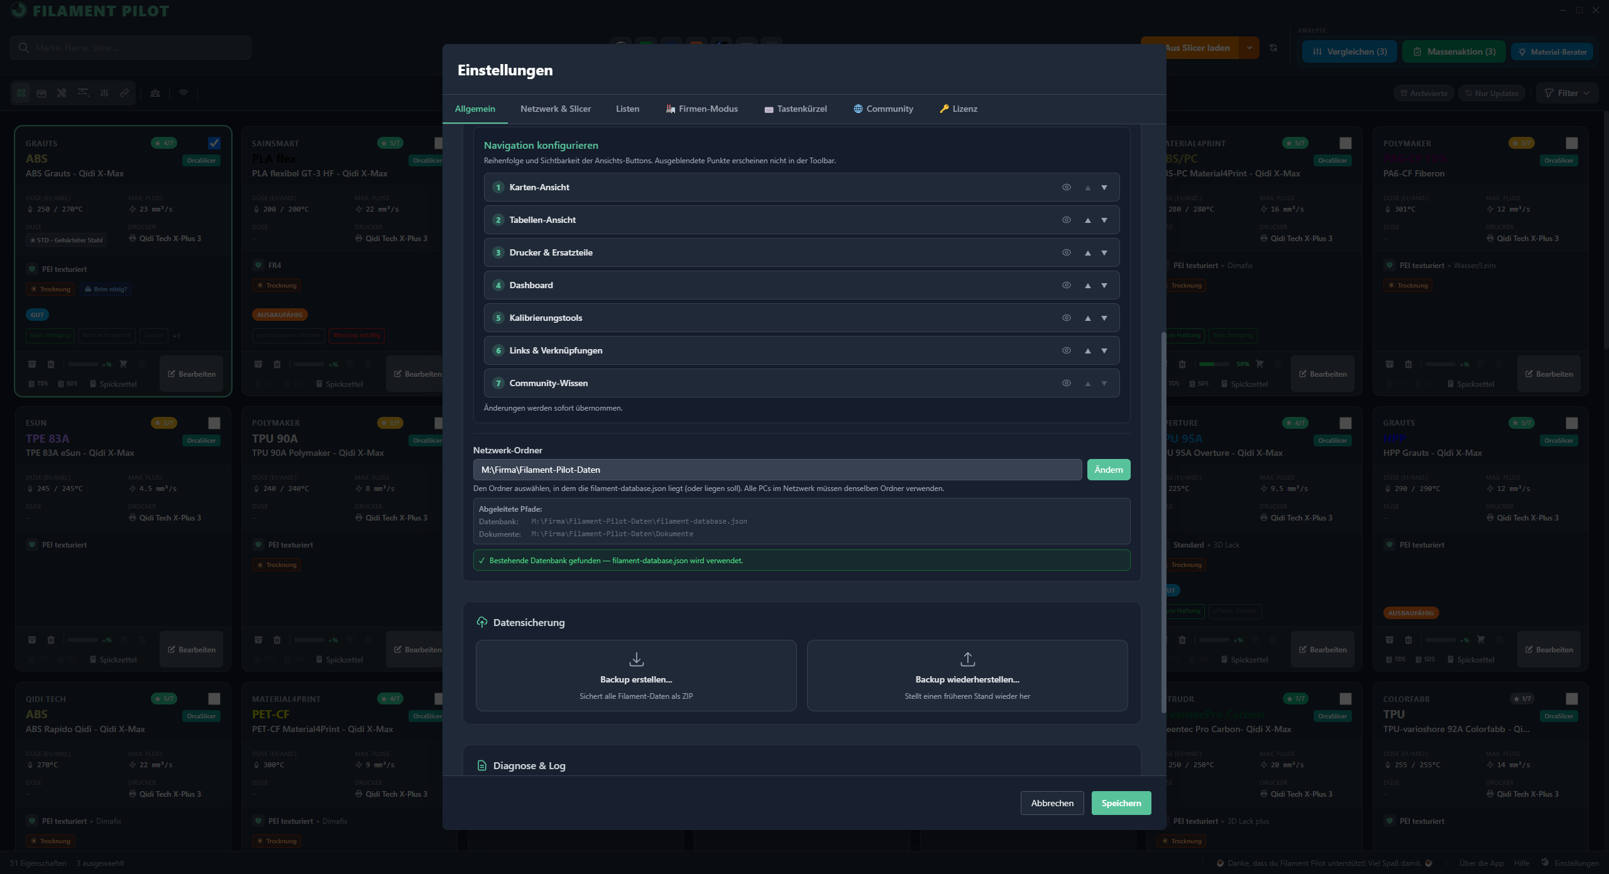
Task: Open the Lizenz tab
Action: (958, 109)
